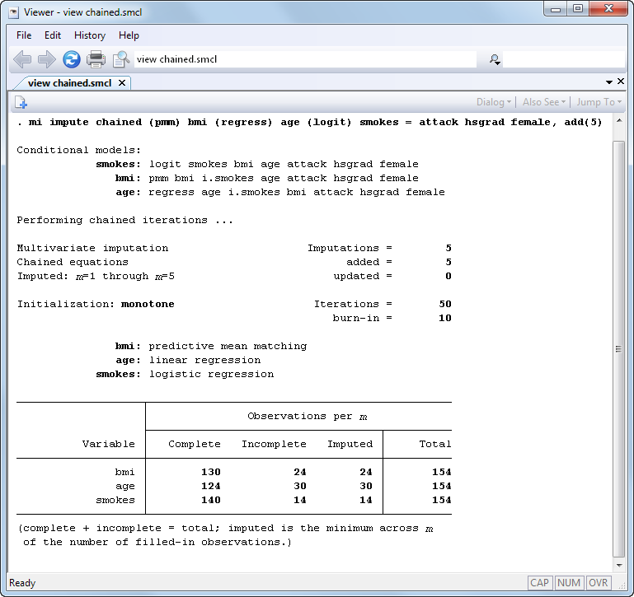
Task: Click the 'Total' column header
Action: tap(435, 445)
